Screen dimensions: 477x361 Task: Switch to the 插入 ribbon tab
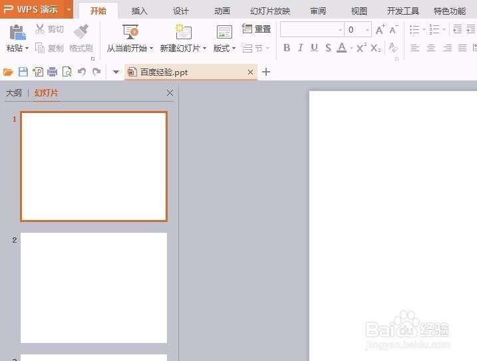(139, 11)
